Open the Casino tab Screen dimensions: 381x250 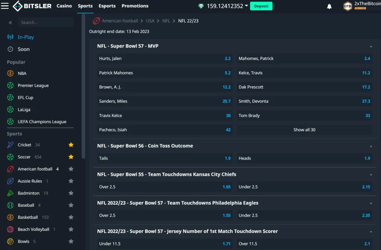(64, 6)
